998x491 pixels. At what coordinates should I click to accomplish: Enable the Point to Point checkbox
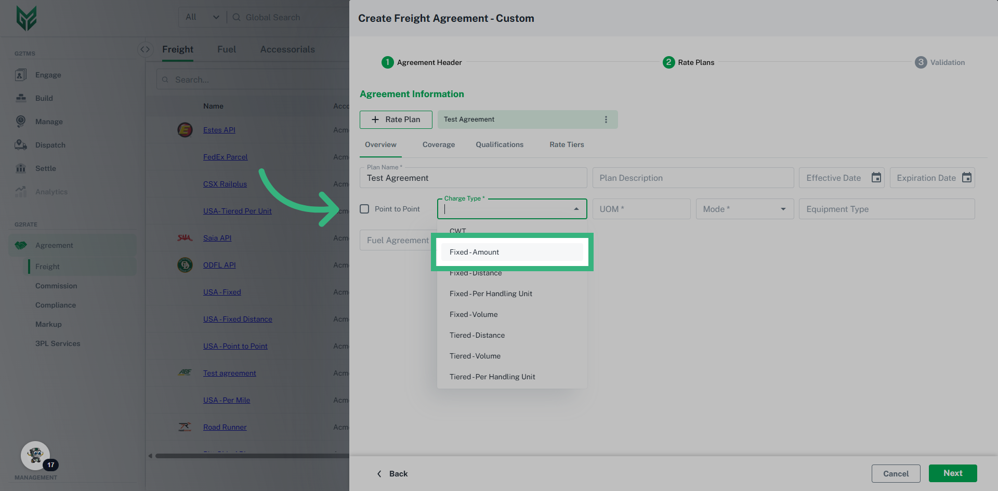click(364, 209)
